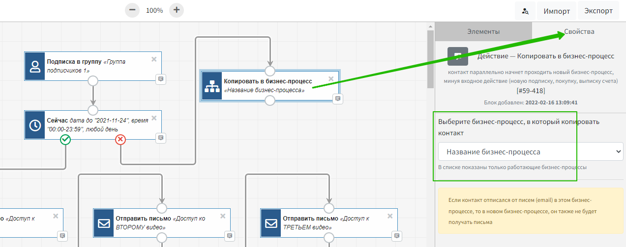Remove the Подписка в группу block
626x247 pixels.
click(x=154, y=59)
